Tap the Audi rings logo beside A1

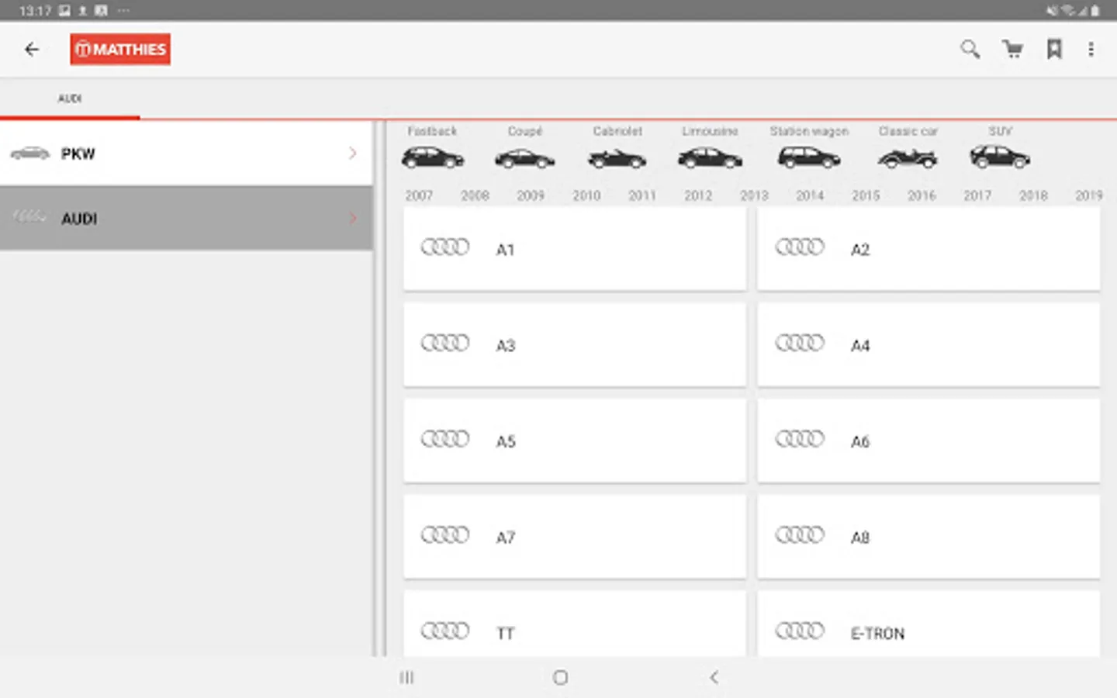(445, 247)
